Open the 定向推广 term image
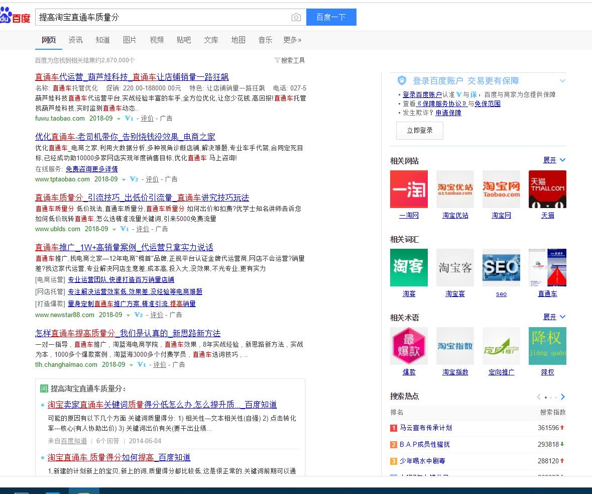 pos(502,346)
